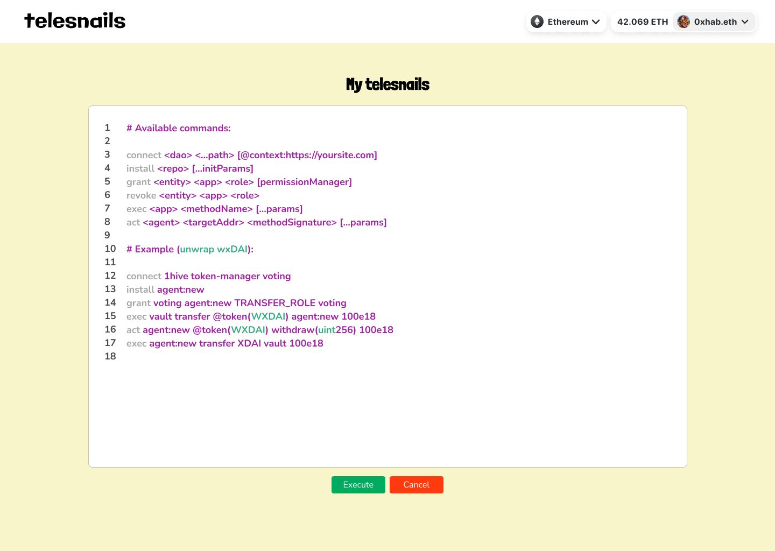Open the Ethereum network dropdown
This screenshot has width=775, height=551.
pos(566,22)
